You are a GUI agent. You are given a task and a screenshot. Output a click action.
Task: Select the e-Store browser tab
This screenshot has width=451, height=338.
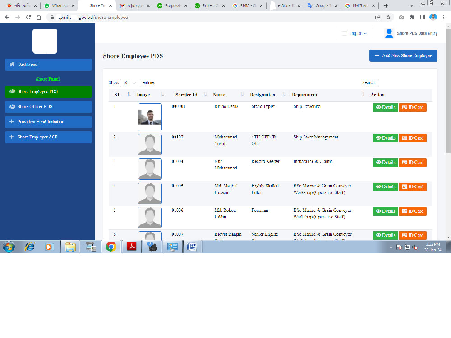(284, 6)
